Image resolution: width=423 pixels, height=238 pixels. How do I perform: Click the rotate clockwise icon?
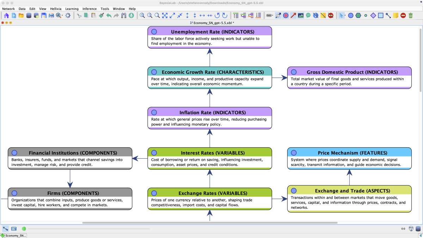click(x=225, y=16)
